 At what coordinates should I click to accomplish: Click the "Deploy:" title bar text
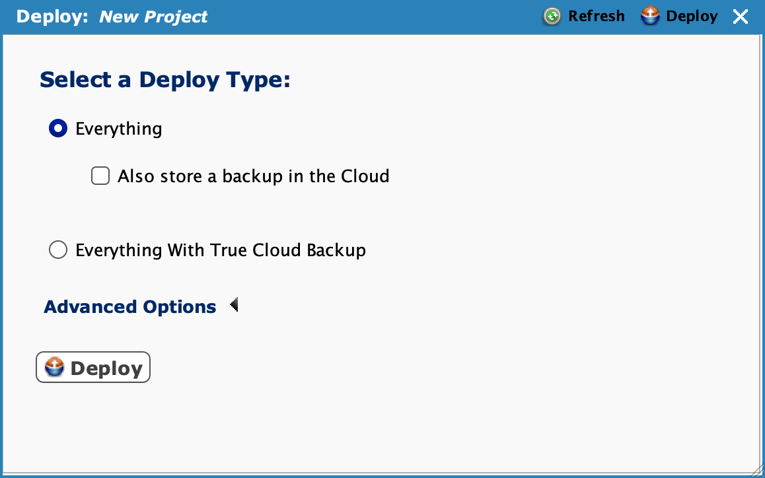pyautogui.click(x=52, y=17)
